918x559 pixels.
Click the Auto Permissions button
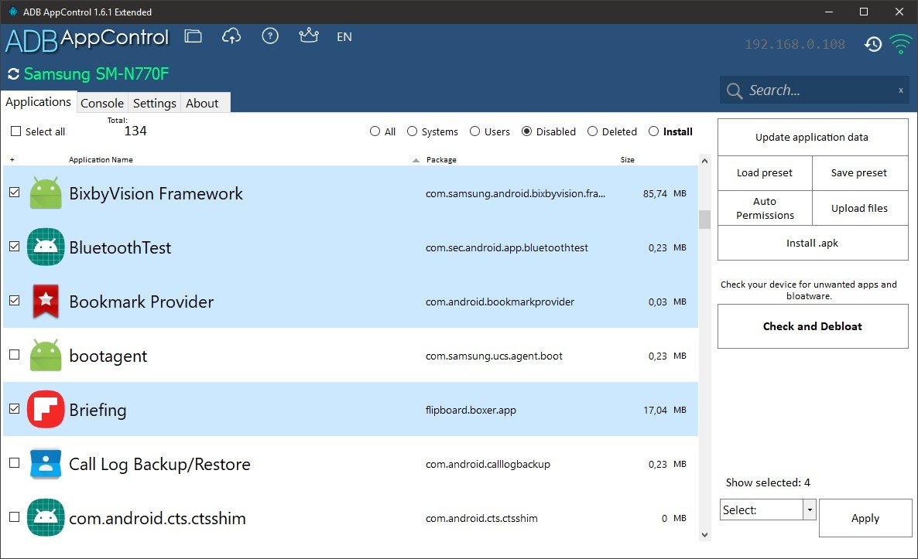tap(765, 208)
